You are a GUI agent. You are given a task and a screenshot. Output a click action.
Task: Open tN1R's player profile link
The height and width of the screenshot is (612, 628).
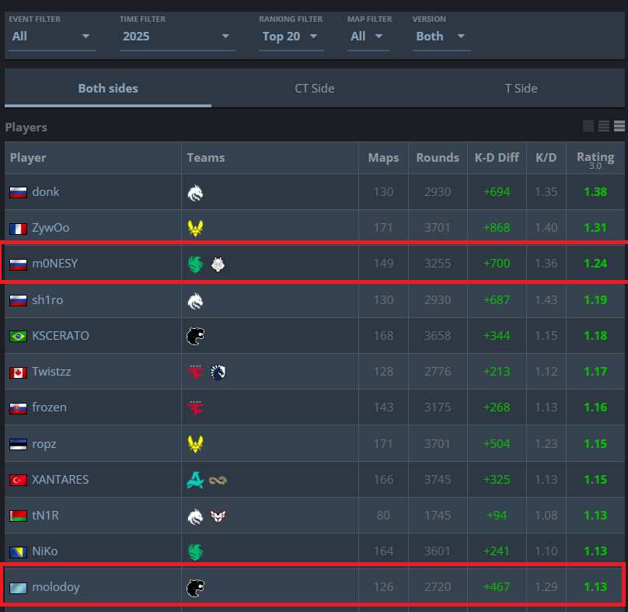(x=45, y=515)
